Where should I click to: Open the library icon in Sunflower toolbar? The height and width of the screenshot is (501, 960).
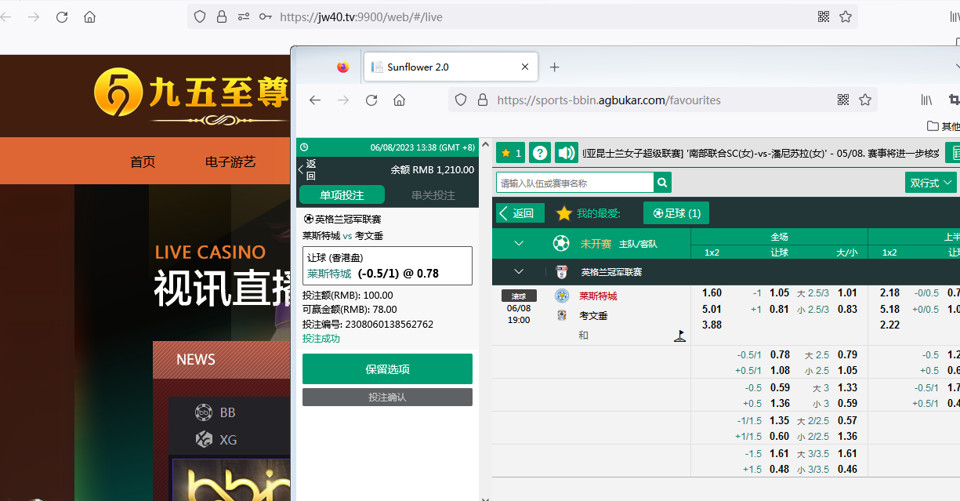click(927, 100)
